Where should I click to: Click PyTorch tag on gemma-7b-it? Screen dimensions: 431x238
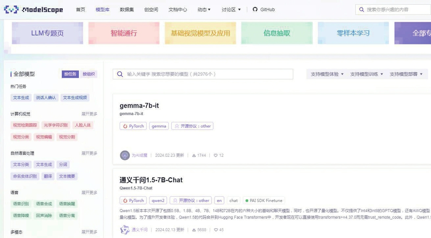pyautogui.click(x=133, y=126)
